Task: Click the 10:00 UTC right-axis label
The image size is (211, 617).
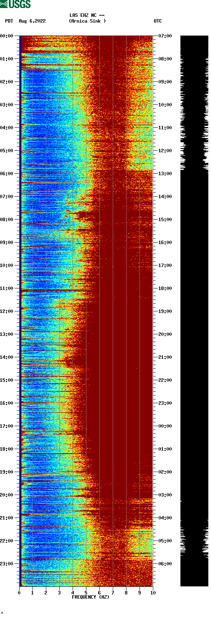Action: (x=165, y=105)
